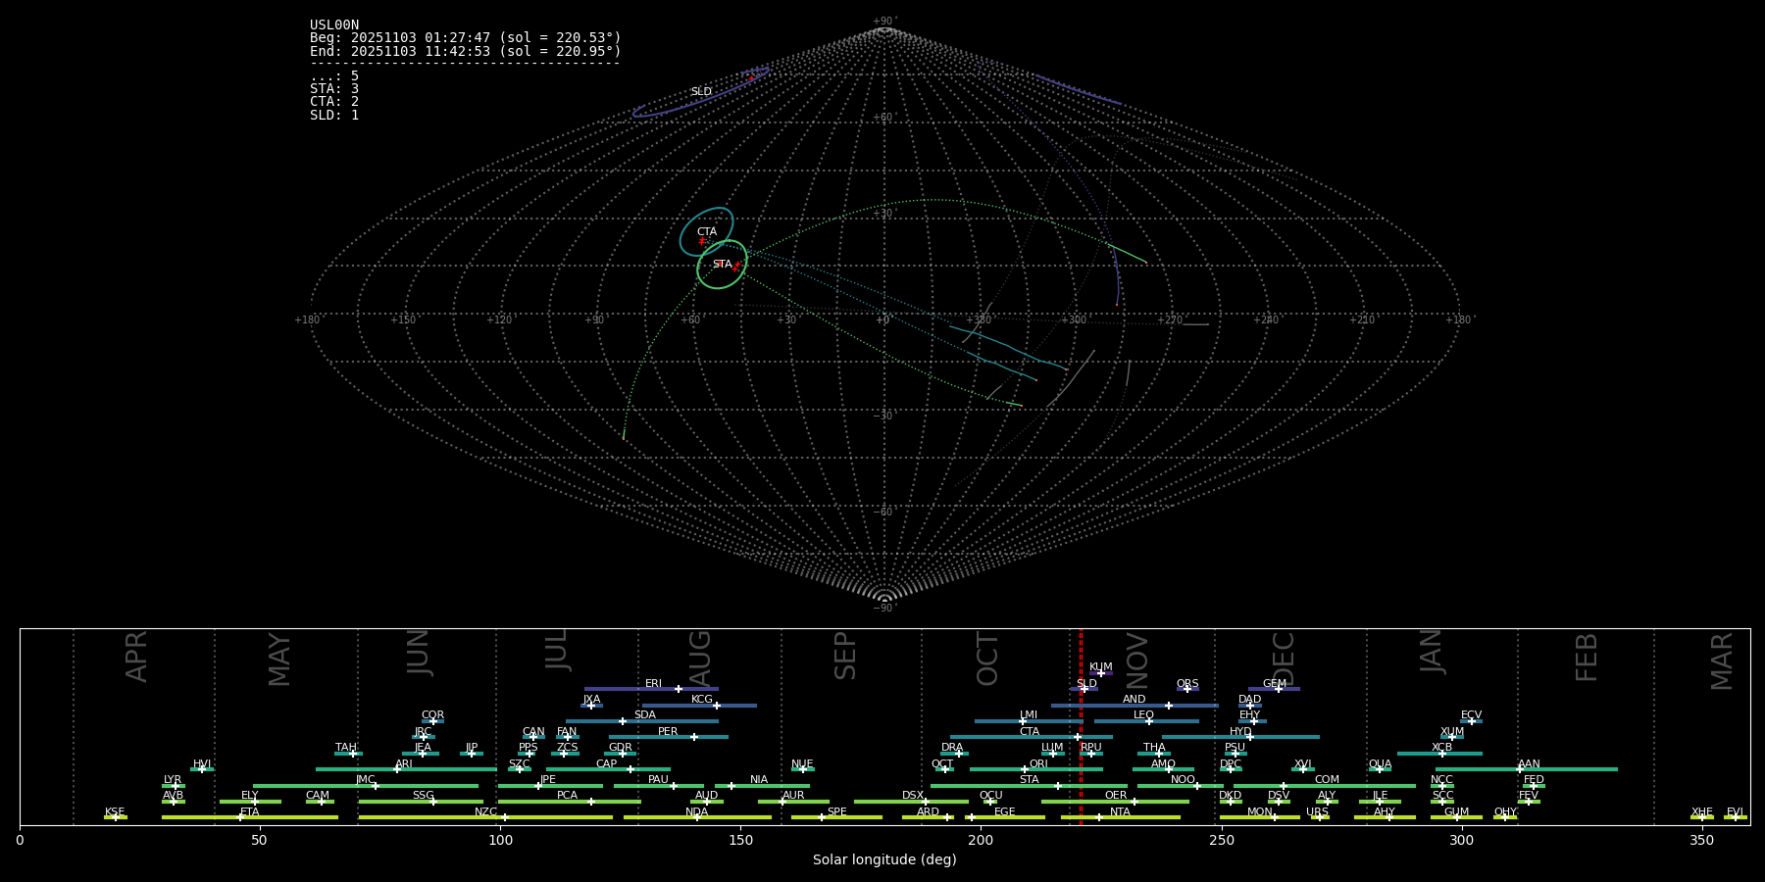
Task: Click the +90° north pole label
Action: 884,22
